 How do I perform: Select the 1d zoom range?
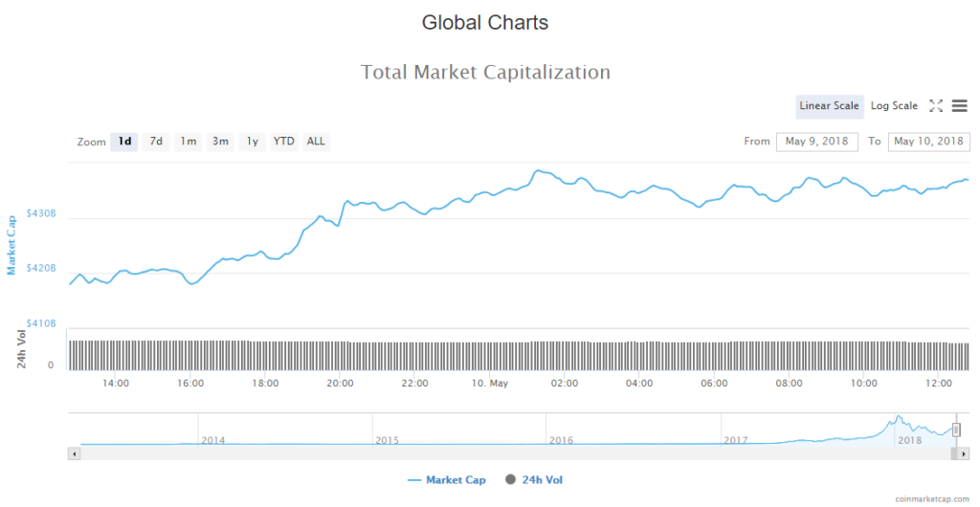(124, 142)
